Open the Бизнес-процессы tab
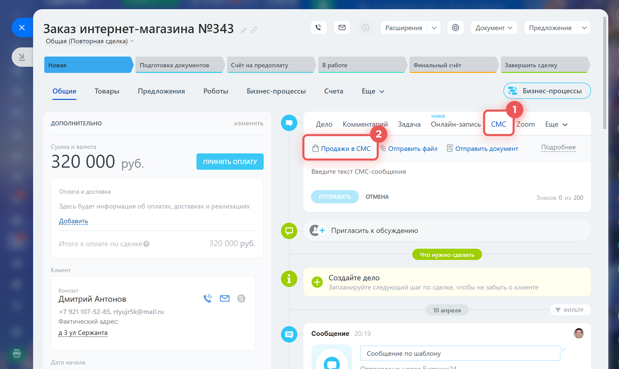Viewport: 619px width, 369px height. 276,91
